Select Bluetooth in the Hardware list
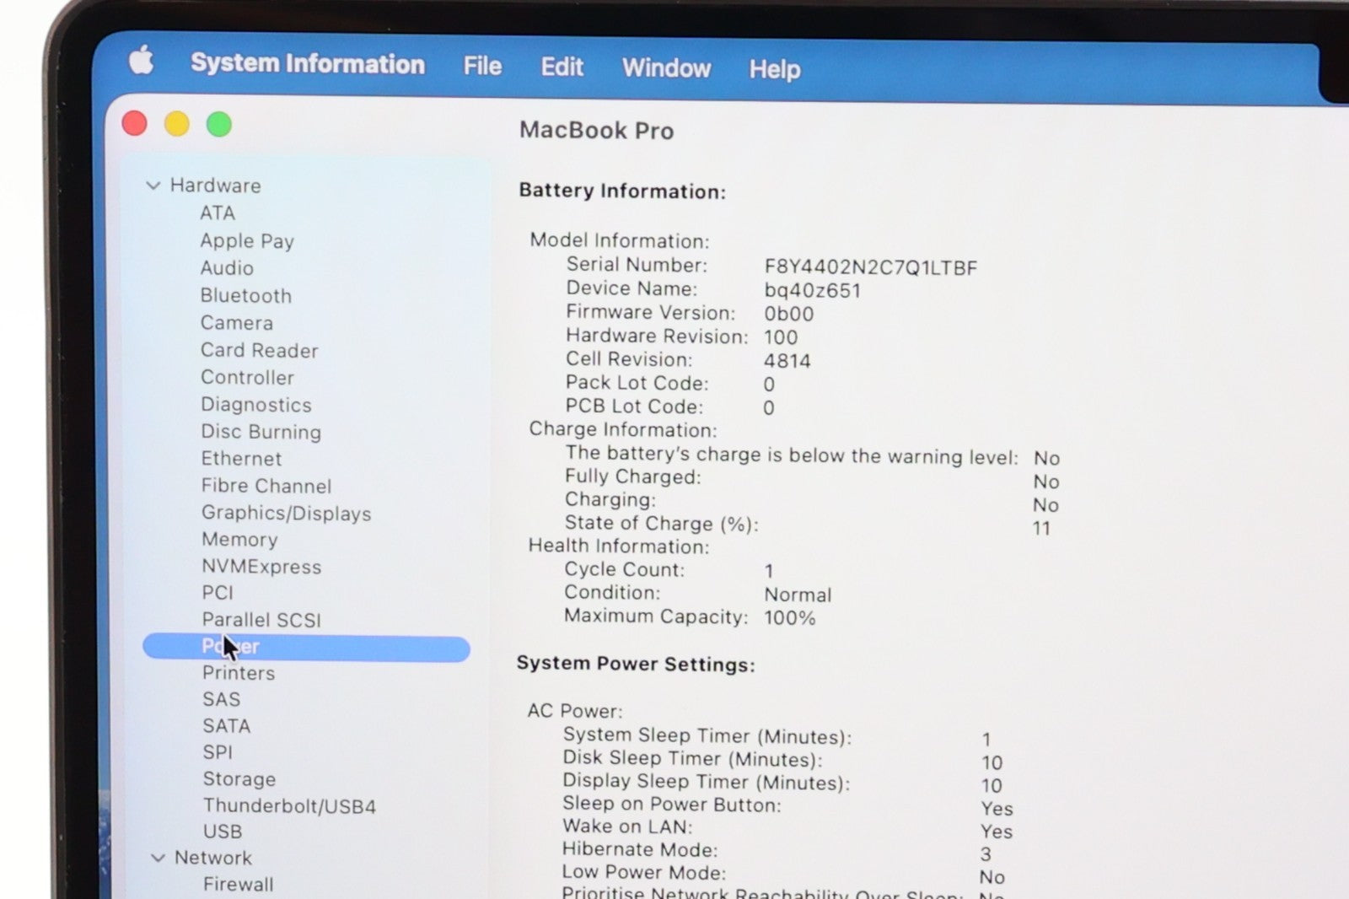The height and width of the screenshot is (899, 1349). 245,296
